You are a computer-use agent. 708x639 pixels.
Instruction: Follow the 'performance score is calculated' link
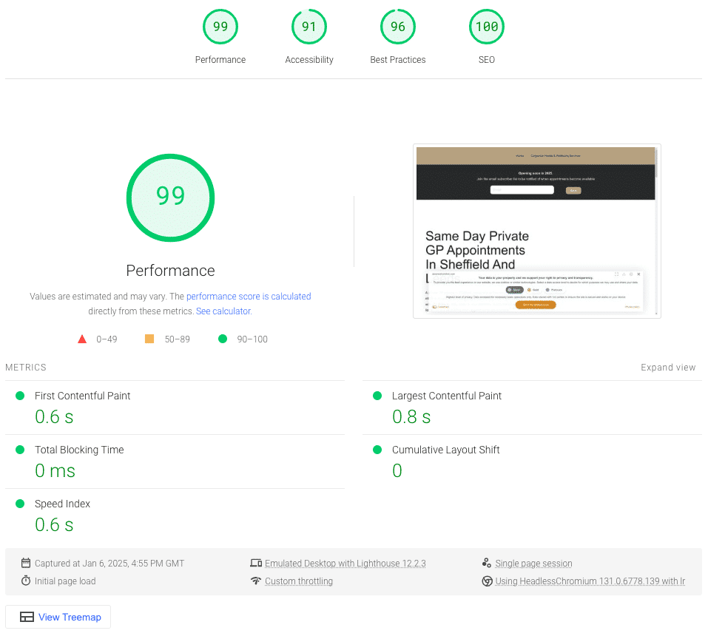point(249,297)
